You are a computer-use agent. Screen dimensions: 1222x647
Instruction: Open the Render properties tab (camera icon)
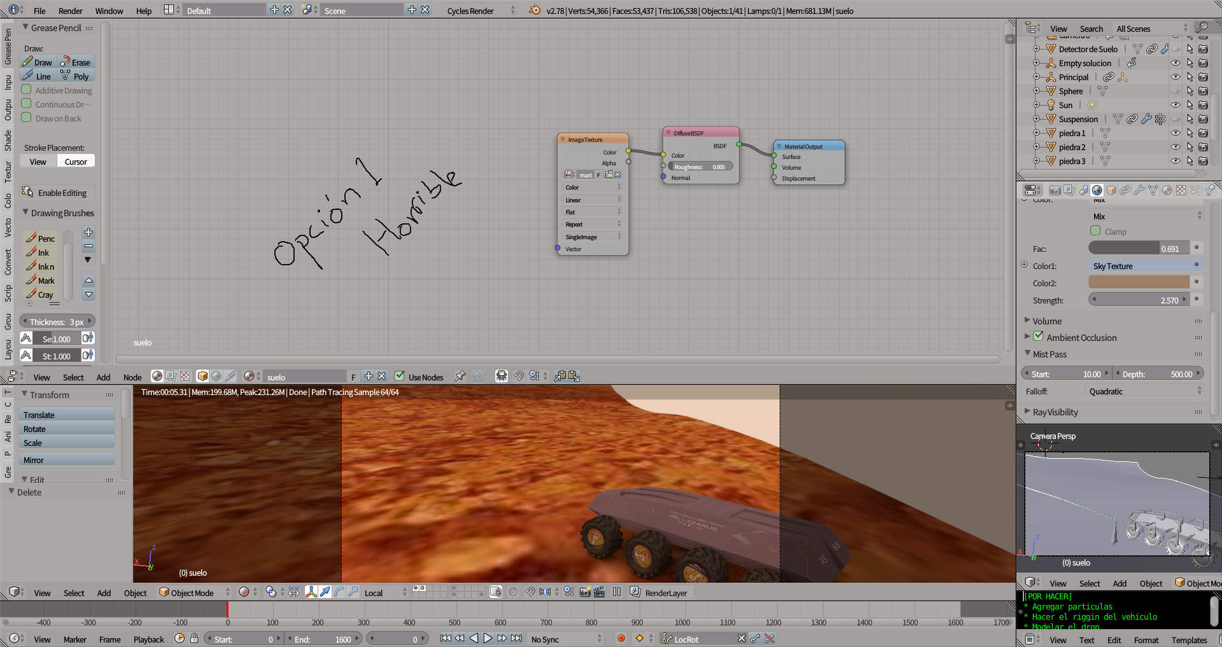(x=1055, y=190)
